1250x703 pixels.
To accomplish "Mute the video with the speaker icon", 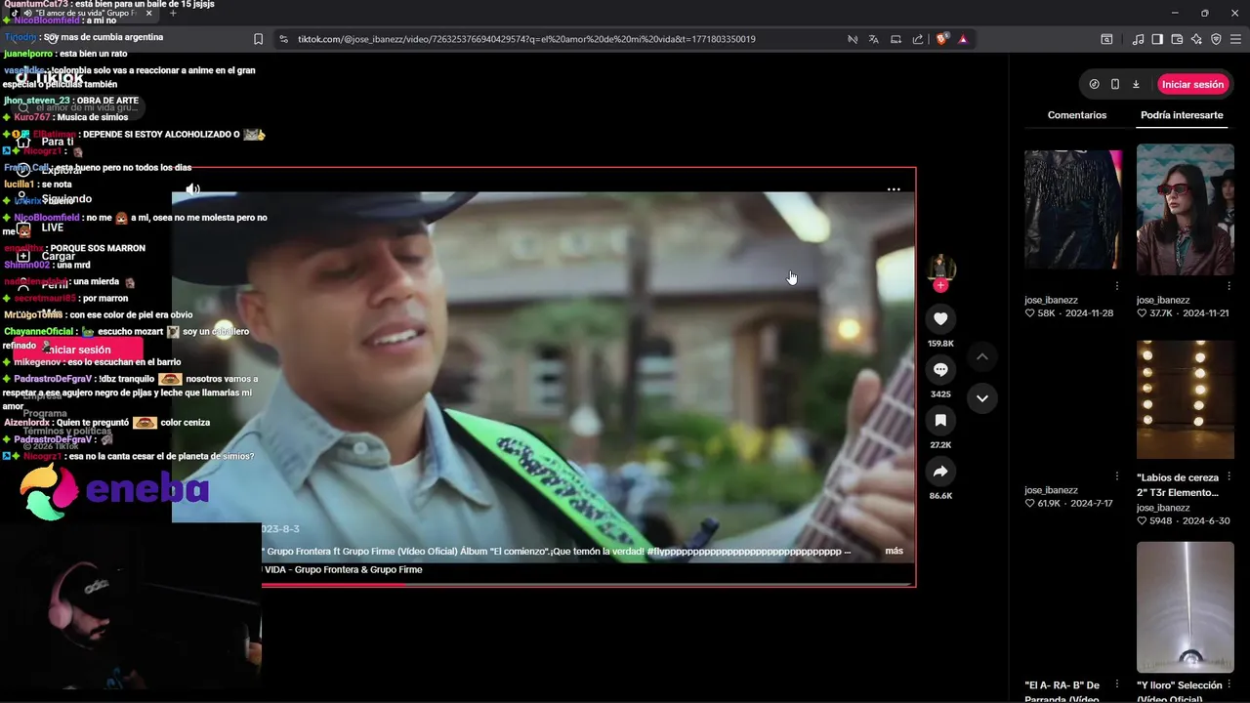I will click(193, 189).
